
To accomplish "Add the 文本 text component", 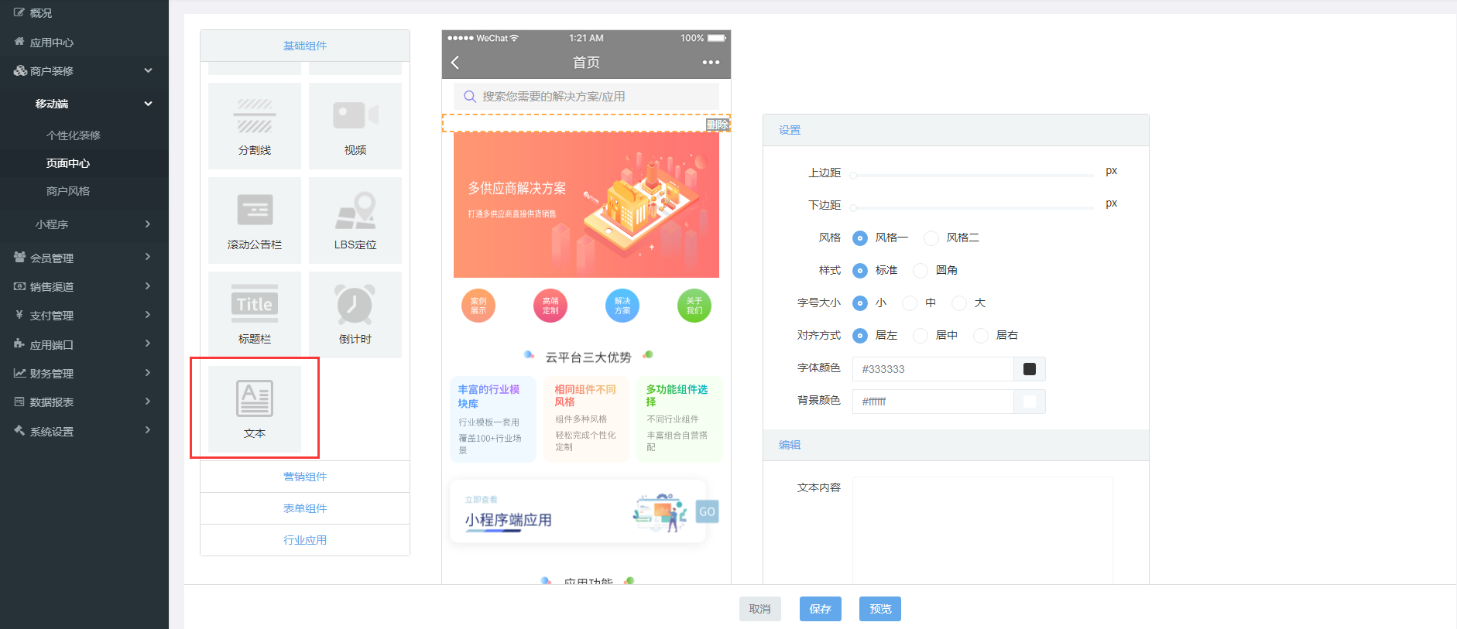I will point(254,409).
